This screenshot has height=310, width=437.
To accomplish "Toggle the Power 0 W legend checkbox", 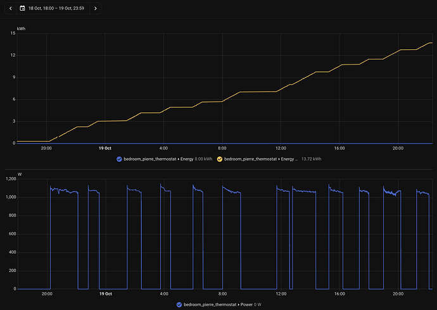I will point(179,305).
